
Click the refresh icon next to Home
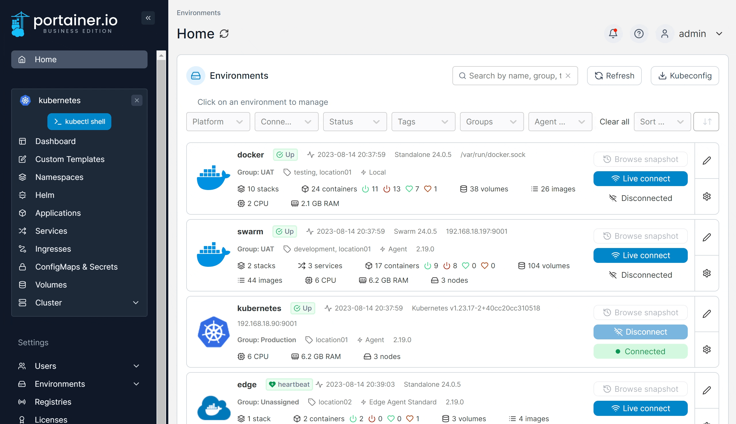point(224,34)
